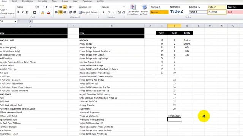The height and width of the screenshot is (136, 243).
Task: Toggle Bottom Align vertical alignment
Action: [65, 7]
